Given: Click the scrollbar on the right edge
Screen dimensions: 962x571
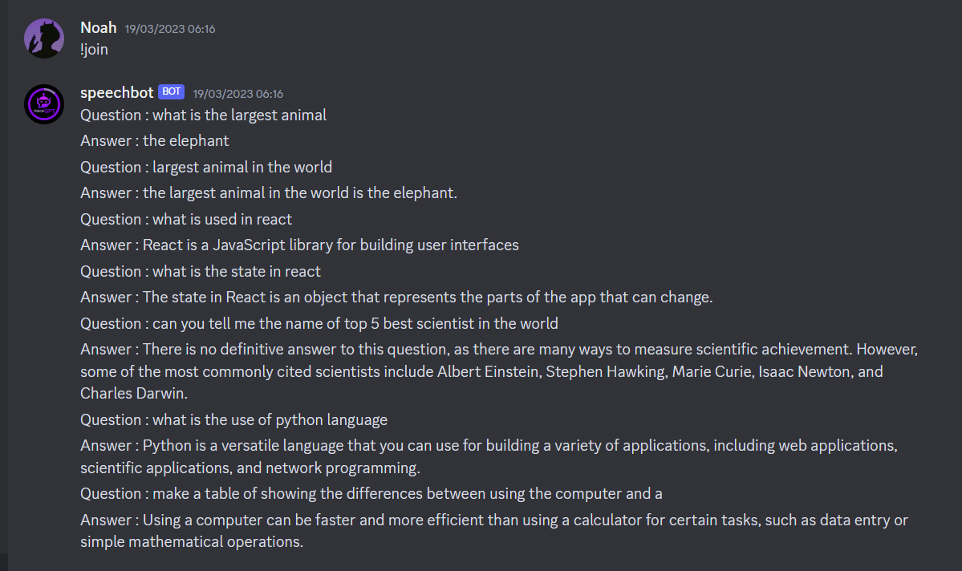Looking at the screenshot, I should point(957,285).
